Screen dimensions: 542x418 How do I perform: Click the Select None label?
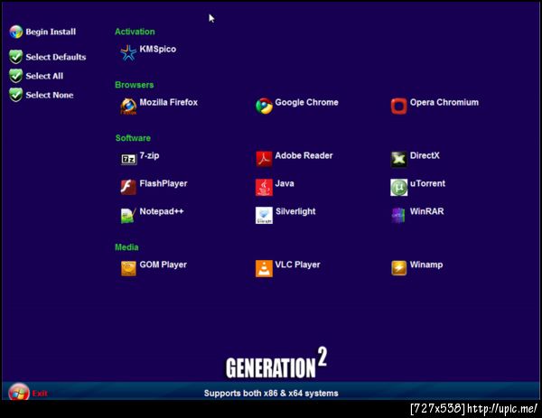coord(50,95)
